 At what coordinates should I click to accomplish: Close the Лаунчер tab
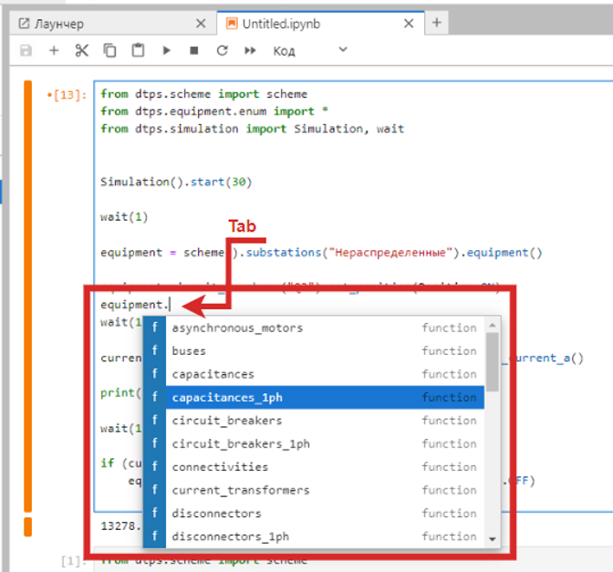point(201,23)
